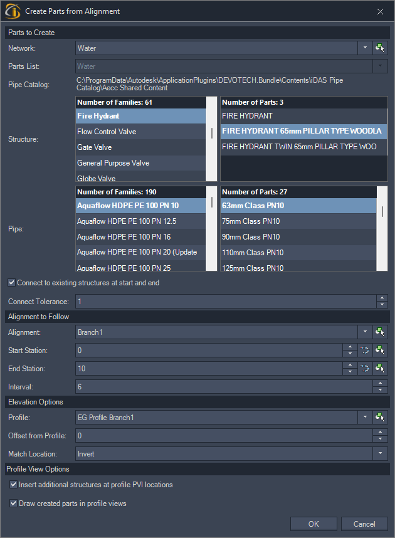
Task: Open the Profile dropdown arrow
Action: (365, 417)
